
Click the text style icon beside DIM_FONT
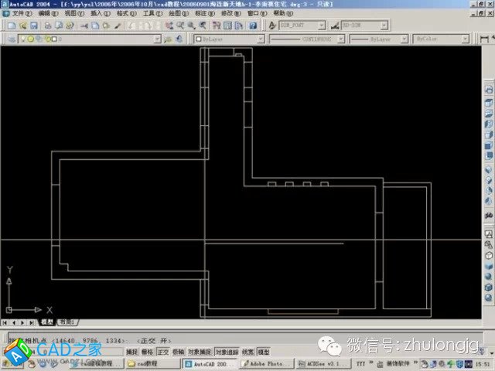click(272, 26)
